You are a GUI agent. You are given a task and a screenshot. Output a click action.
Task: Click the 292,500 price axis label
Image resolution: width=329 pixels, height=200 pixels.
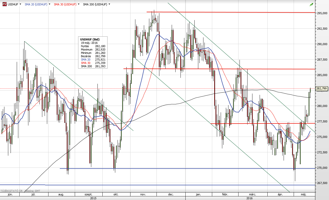pyautogui.click(x=322, y=29)
